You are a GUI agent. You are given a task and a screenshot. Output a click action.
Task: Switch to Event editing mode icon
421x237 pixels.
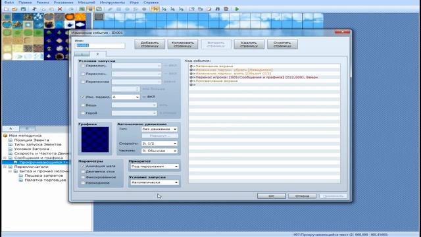click(x=91, y=9)
